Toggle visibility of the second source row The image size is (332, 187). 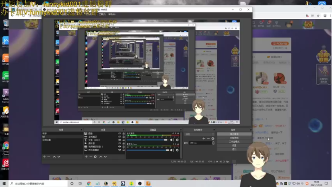pyautogui.click(x=120, y=137)
